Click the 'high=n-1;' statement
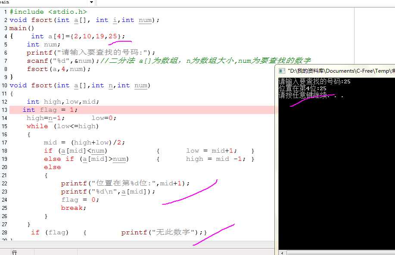Image resolution: width=395 pixels, height=255 pixels. pyautogui.click(x=46, y=118)
